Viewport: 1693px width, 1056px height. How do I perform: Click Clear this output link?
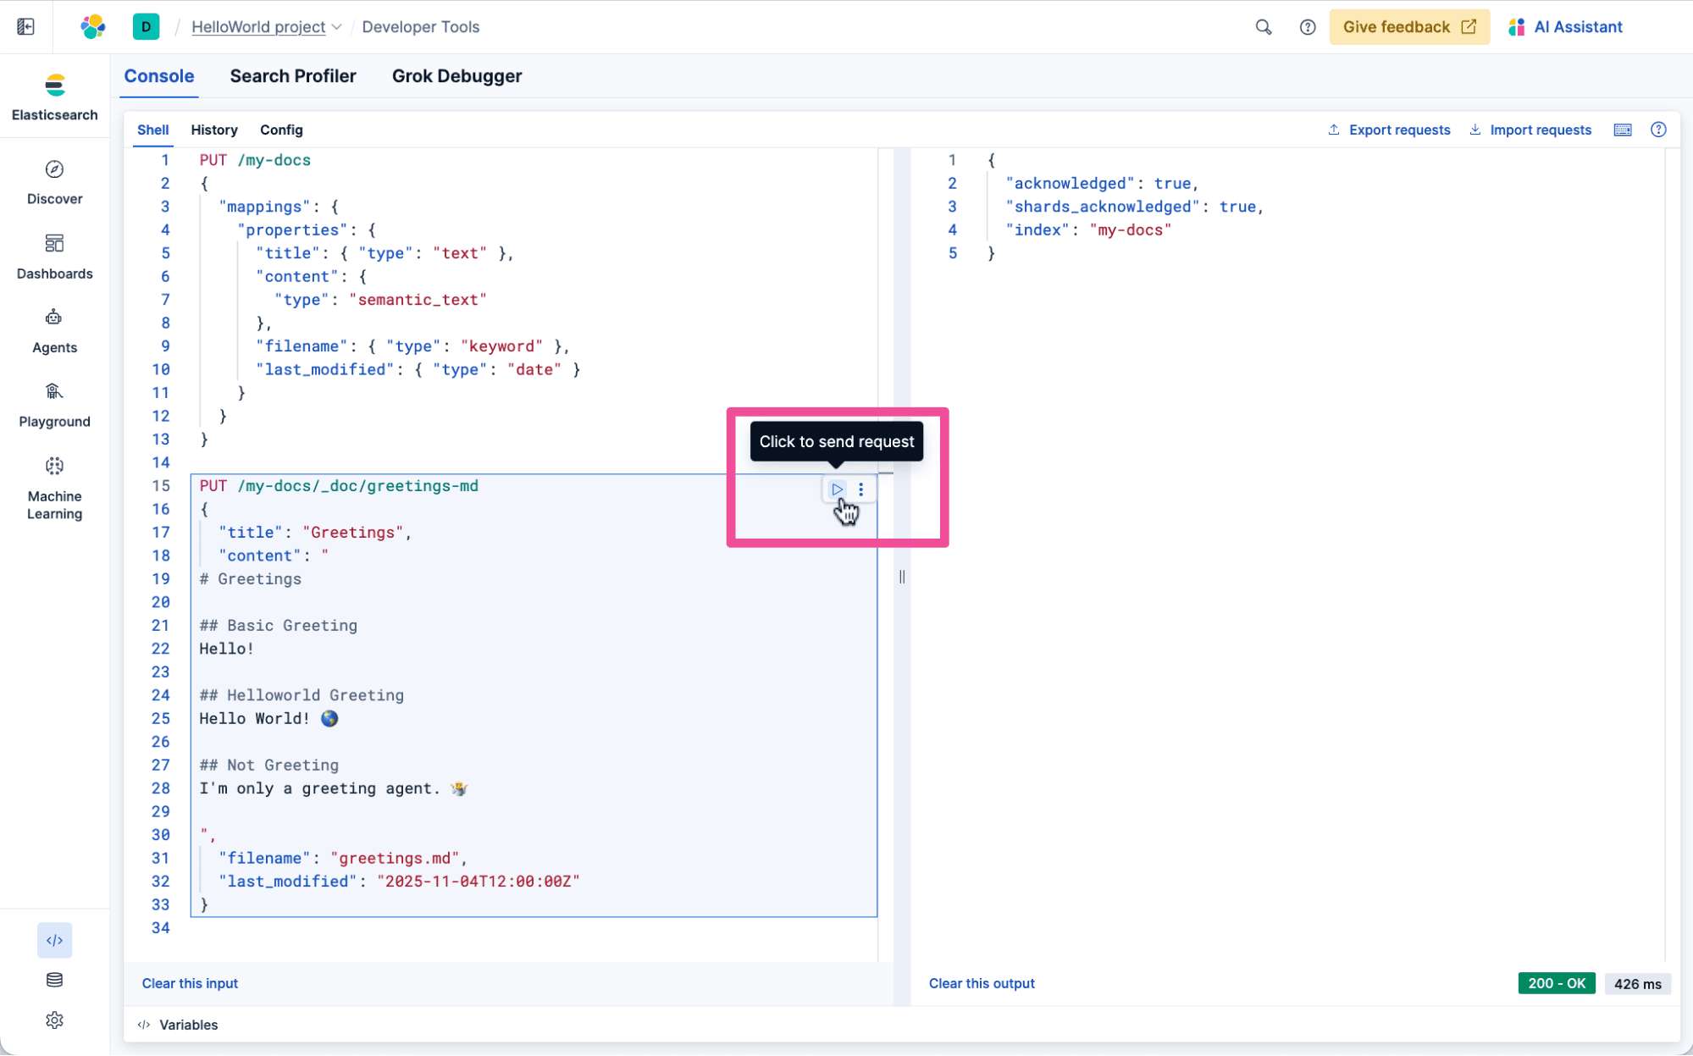click(x=981, y=983)
